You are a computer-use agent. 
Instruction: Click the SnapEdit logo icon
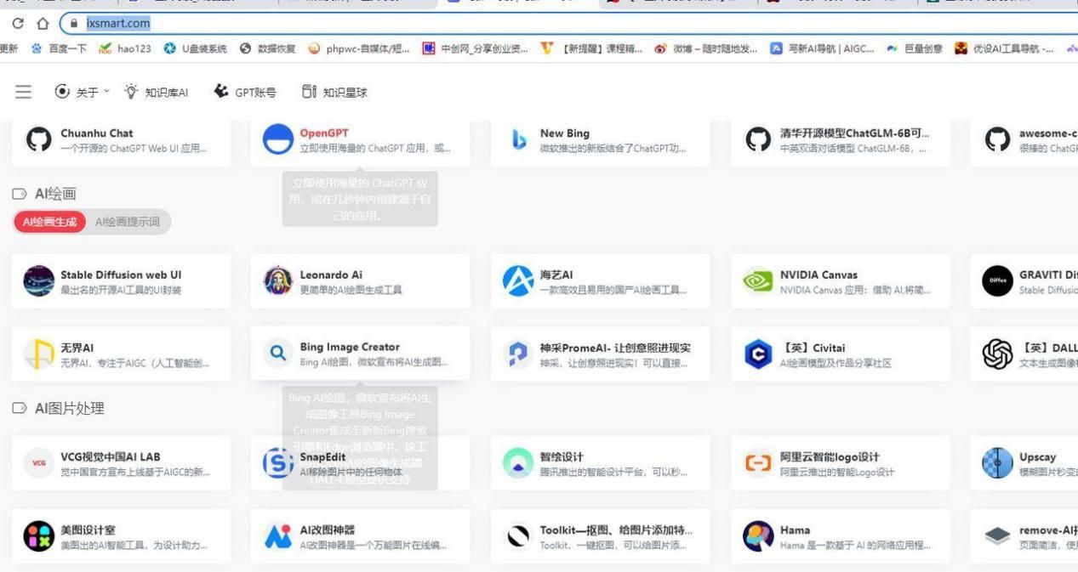tap(278, 463)
